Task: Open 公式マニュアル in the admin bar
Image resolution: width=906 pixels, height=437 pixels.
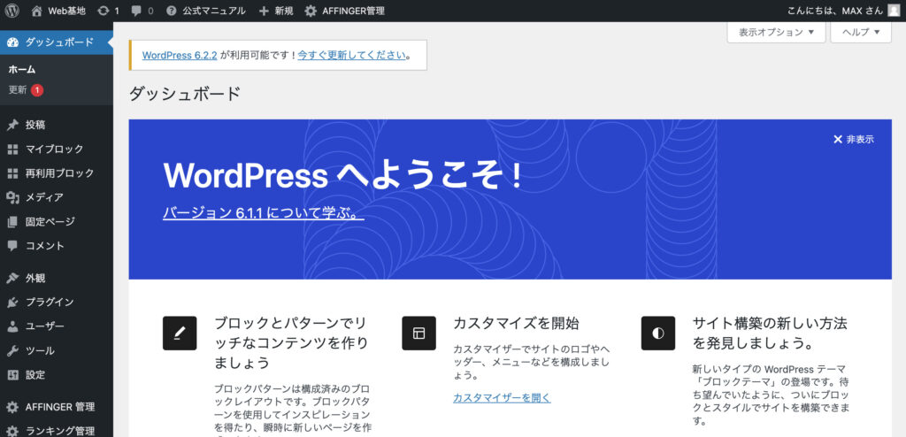Action: pyautogui.click(x=207, y=11)
